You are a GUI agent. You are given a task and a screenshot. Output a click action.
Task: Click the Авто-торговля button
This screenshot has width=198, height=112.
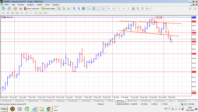(x=32, y=9)
